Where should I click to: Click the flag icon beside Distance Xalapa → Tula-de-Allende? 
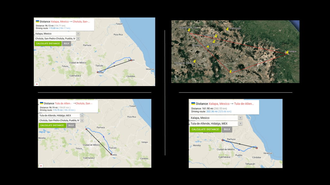(x=193, y=104)
